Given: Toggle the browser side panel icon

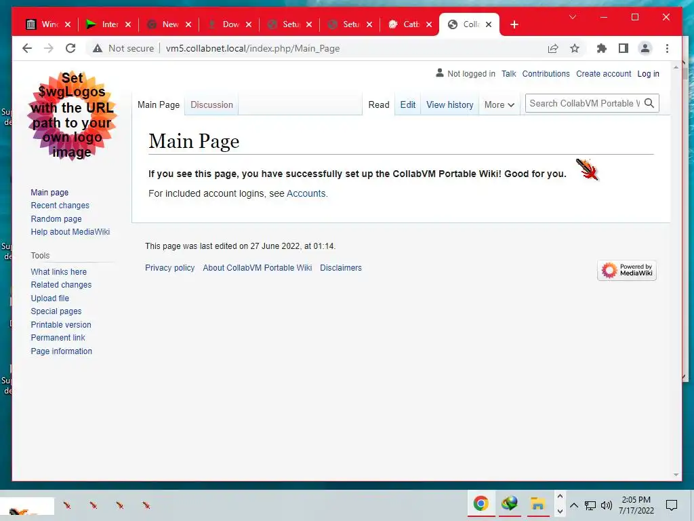Looking at the screenshot, I should click(x=624, y=48).
